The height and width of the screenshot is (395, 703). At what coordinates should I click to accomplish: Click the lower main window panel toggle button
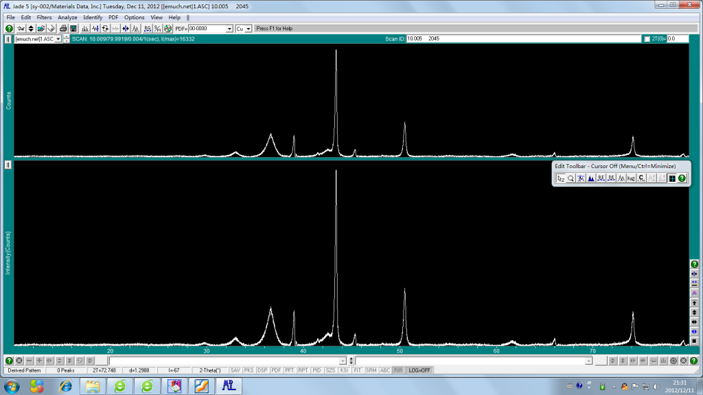[8, 165]
